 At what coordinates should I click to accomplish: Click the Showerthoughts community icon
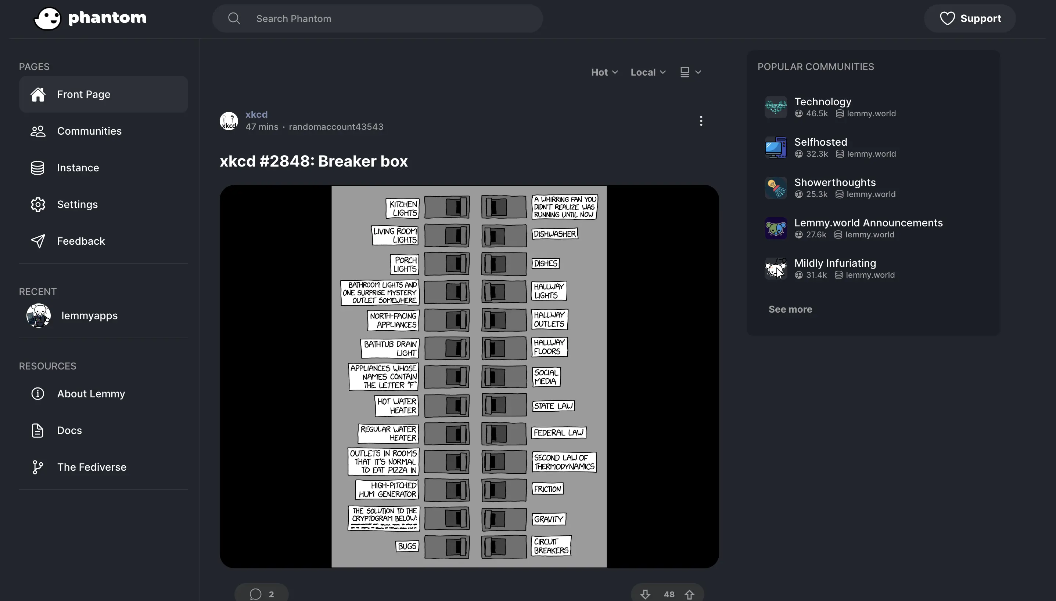[776, 188]
